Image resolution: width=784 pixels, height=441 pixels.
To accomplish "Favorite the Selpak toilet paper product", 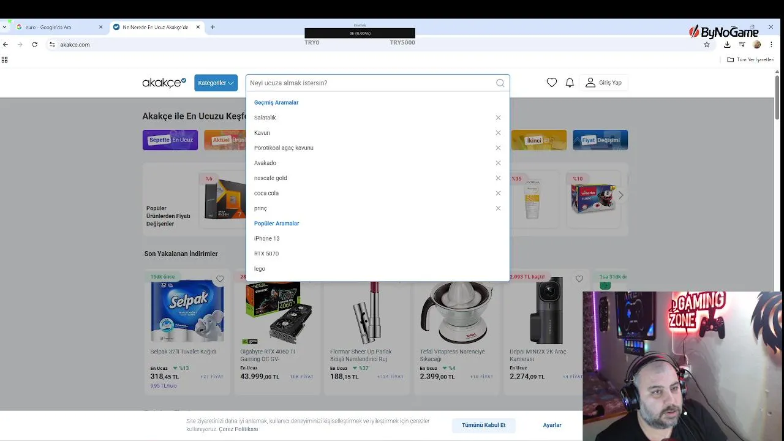I will tap(220, 279).
